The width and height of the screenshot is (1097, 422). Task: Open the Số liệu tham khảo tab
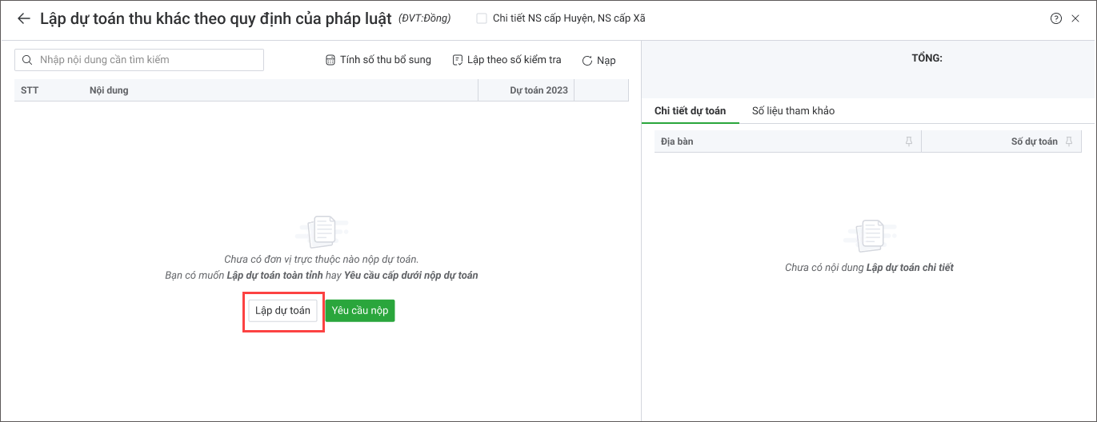[x=793, y=111]
